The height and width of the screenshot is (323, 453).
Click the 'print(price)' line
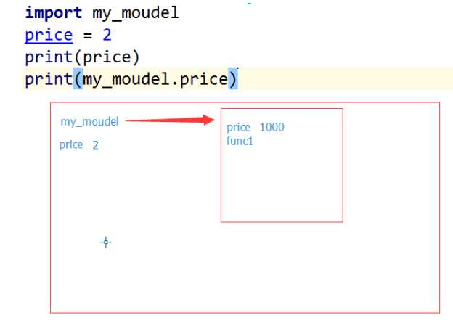[82, 57]
